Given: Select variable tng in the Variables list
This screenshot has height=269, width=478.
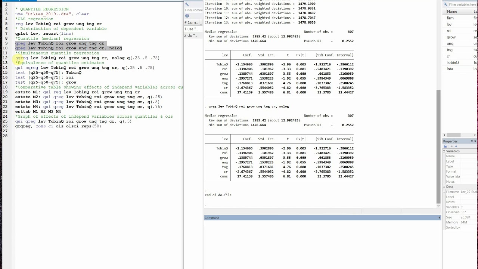Looking at the screenshot, I should click(460, 50).
